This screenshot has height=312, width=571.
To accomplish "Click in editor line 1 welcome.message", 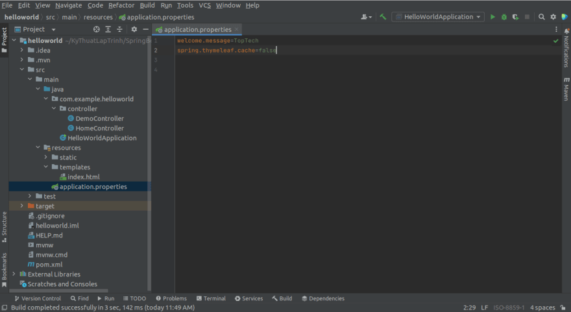I will 204,41.
